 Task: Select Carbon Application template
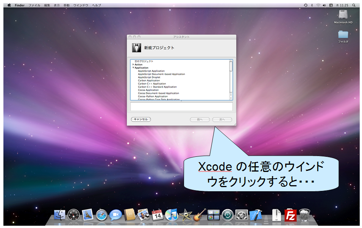[x=149, y=80]
